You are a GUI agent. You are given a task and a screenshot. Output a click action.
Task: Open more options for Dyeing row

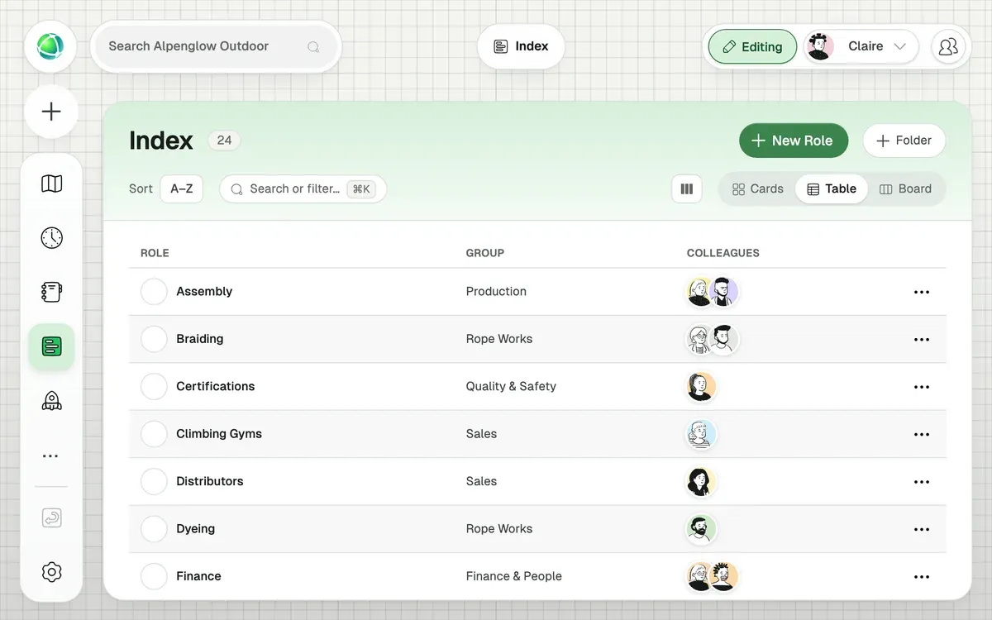pos(922,529)
